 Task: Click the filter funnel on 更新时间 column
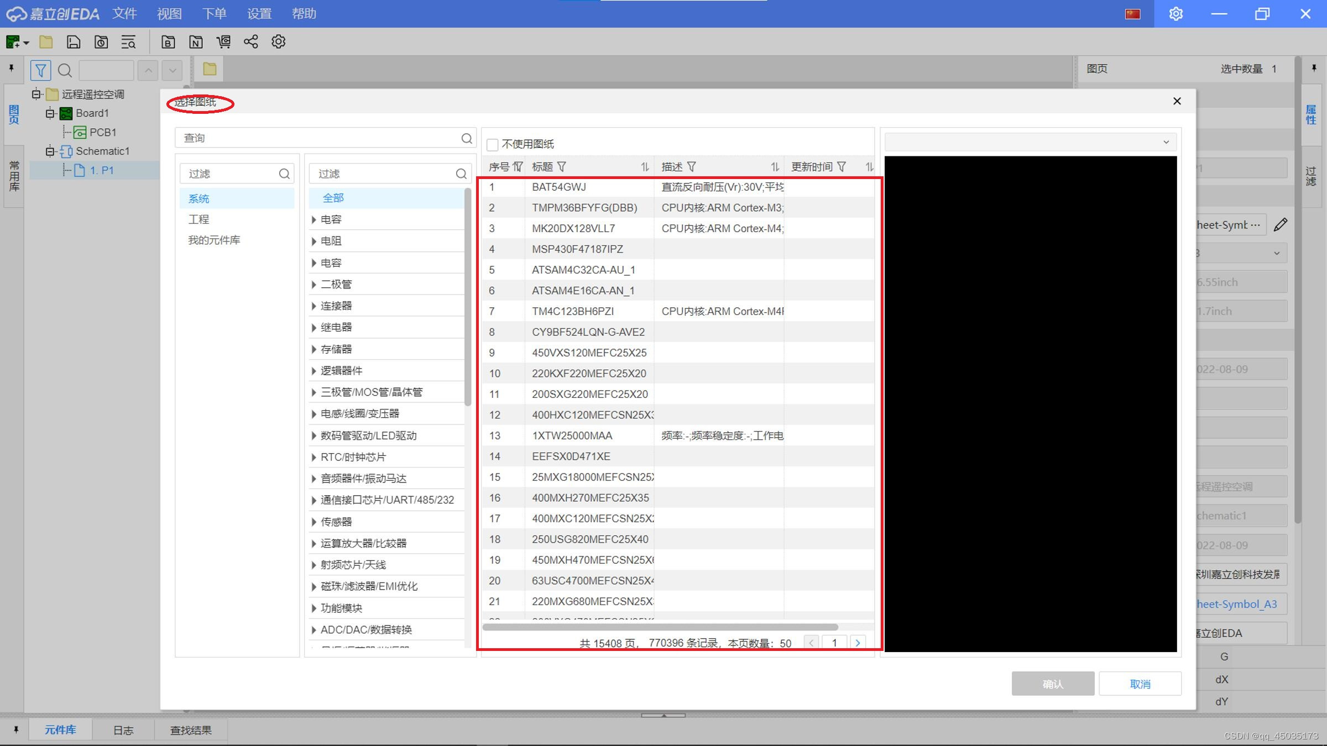click(842, 167)
